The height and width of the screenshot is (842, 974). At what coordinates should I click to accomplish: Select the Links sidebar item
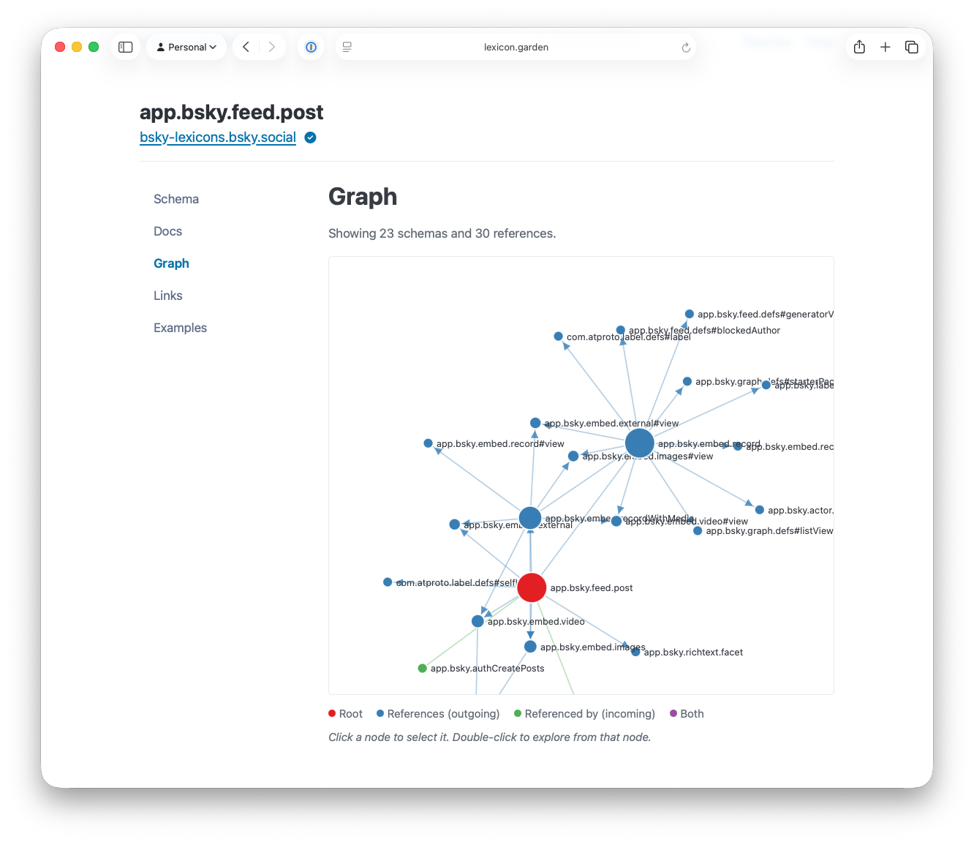click(167, 296)
